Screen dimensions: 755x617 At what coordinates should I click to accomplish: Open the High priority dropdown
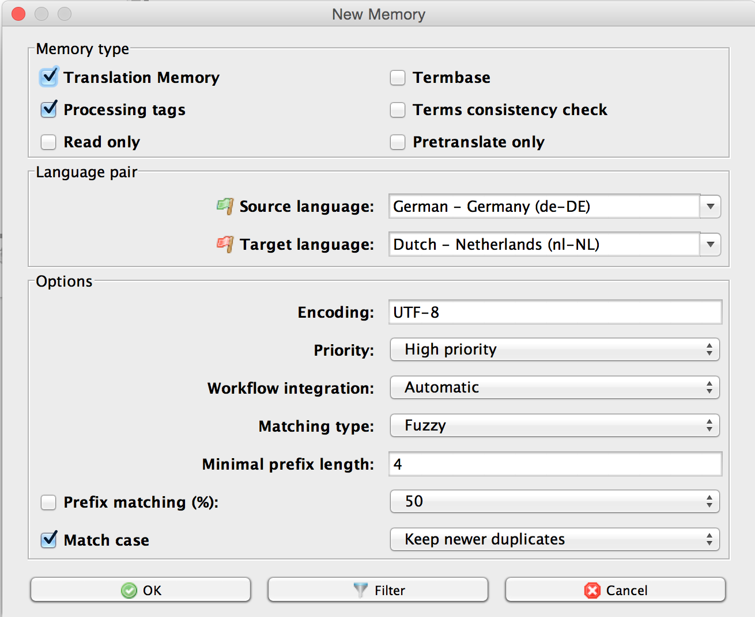point(554,349)
